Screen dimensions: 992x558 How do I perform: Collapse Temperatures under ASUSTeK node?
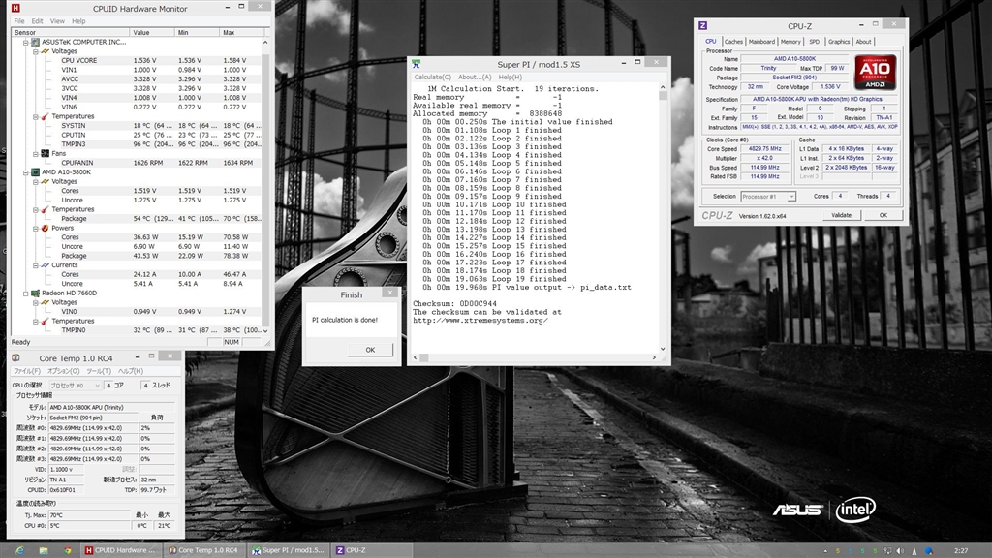[x=36, y=116]
